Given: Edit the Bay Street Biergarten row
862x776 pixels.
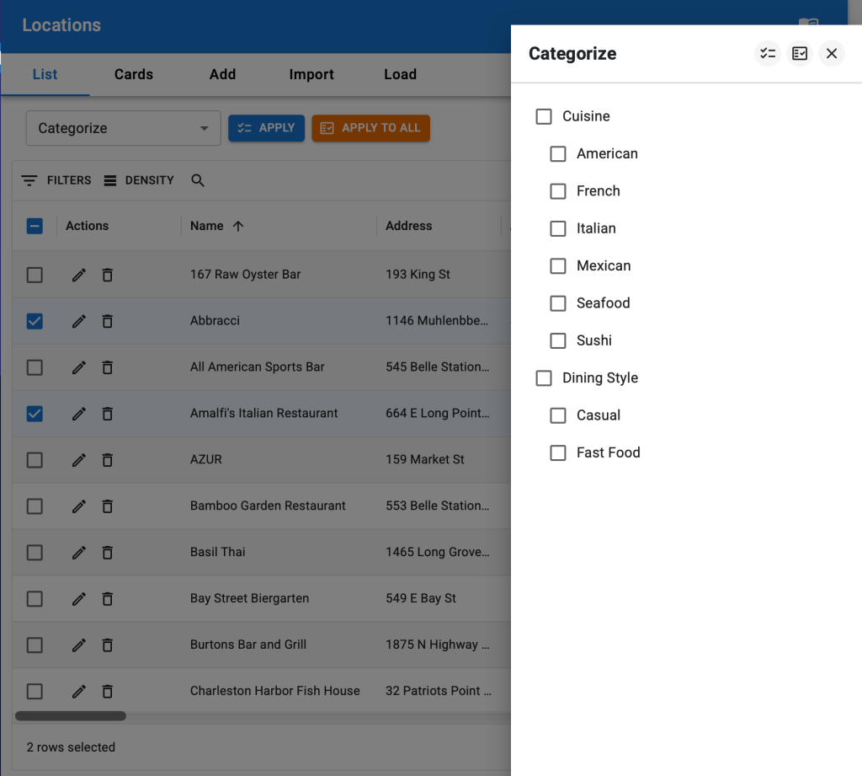Looking at the screenshot, I should (x=78, y=598).
